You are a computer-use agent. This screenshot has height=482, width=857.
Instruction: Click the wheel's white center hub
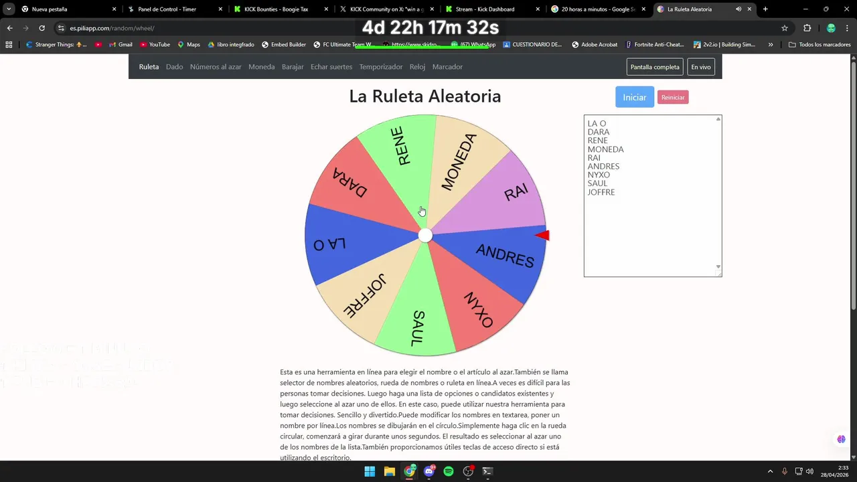pos(425,236)
